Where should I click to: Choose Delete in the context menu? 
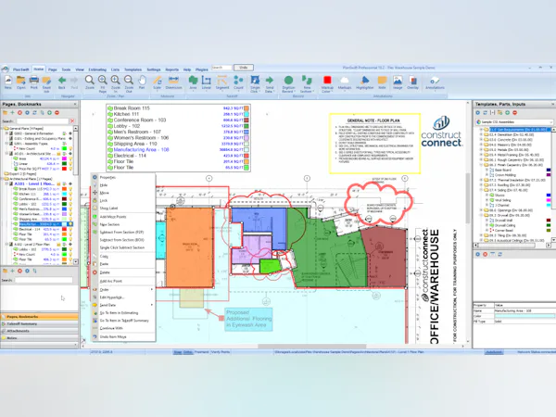click(122, 272)
